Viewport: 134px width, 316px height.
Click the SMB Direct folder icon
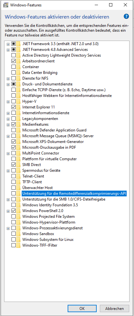pyautogui.click(x=19, y=165)
